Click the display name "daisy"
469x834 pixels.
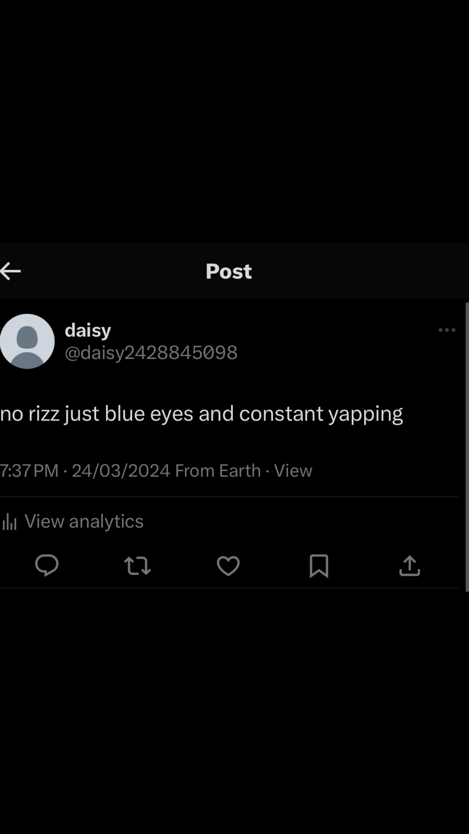click(88, 330)
